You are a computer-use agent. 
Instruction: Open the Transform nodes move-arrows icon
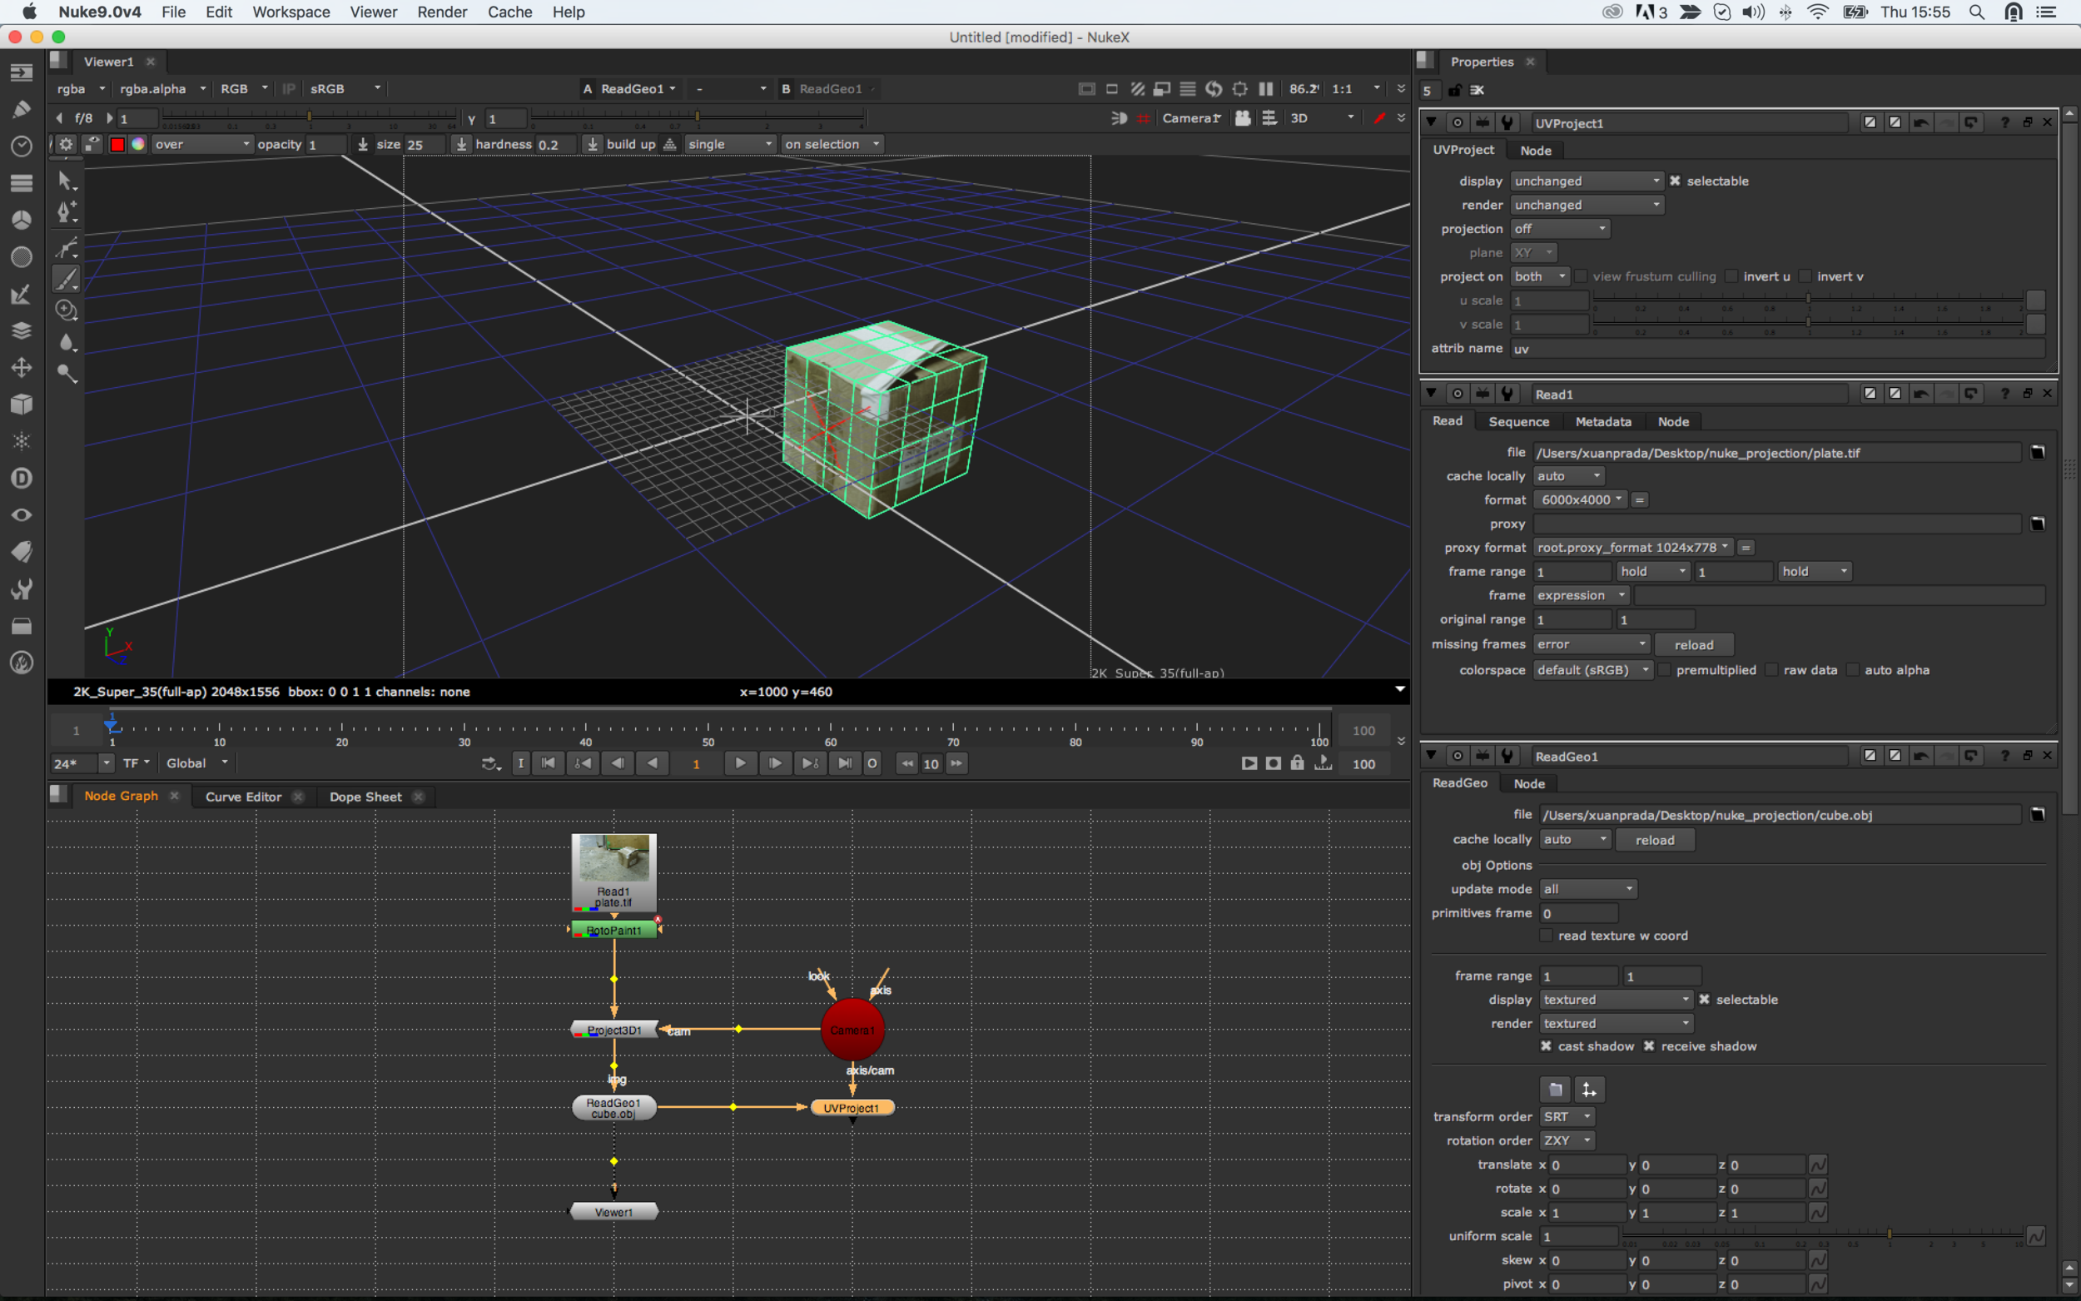pyautogui.click(x=22, y=367)
